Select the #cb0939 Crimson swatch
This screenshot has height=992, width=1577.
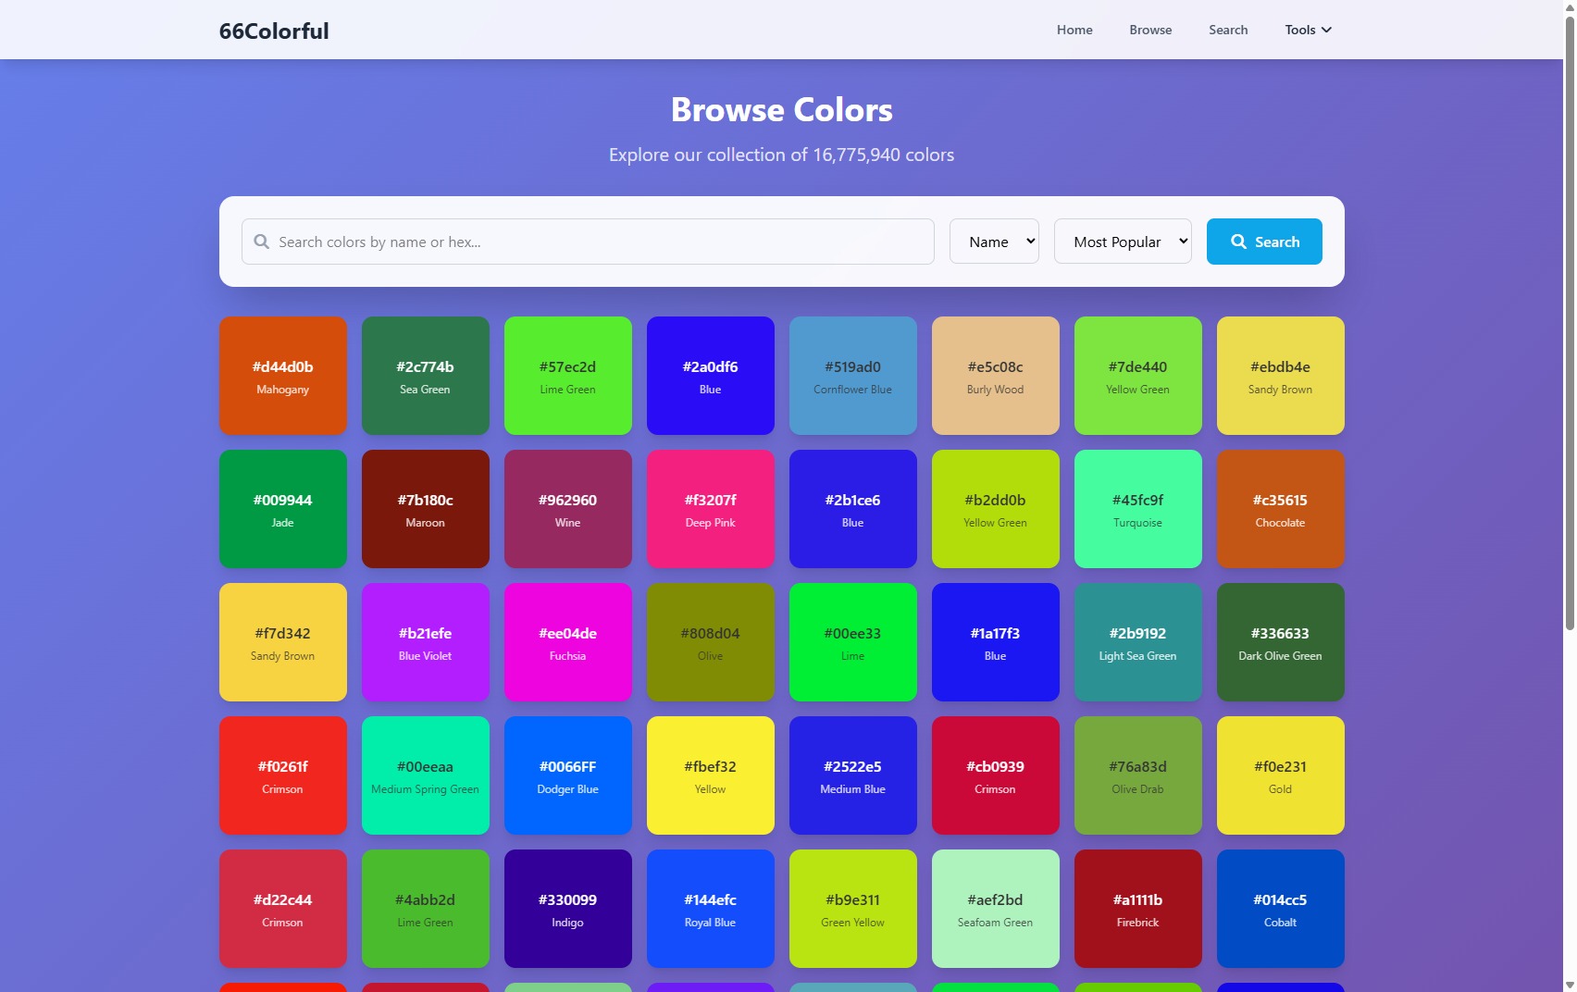coord(996,775)
